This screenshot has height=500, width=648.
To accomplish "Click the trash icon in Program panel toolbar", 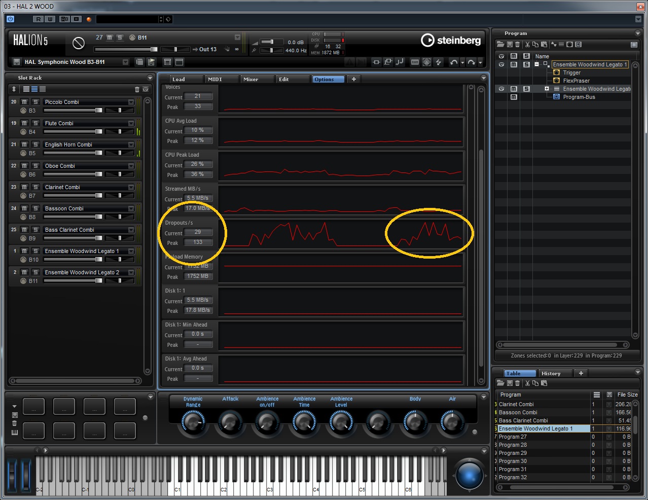I will click(x=517, y=45).
